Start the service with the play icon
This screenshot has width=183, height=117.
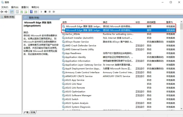(x=41, y=12)
